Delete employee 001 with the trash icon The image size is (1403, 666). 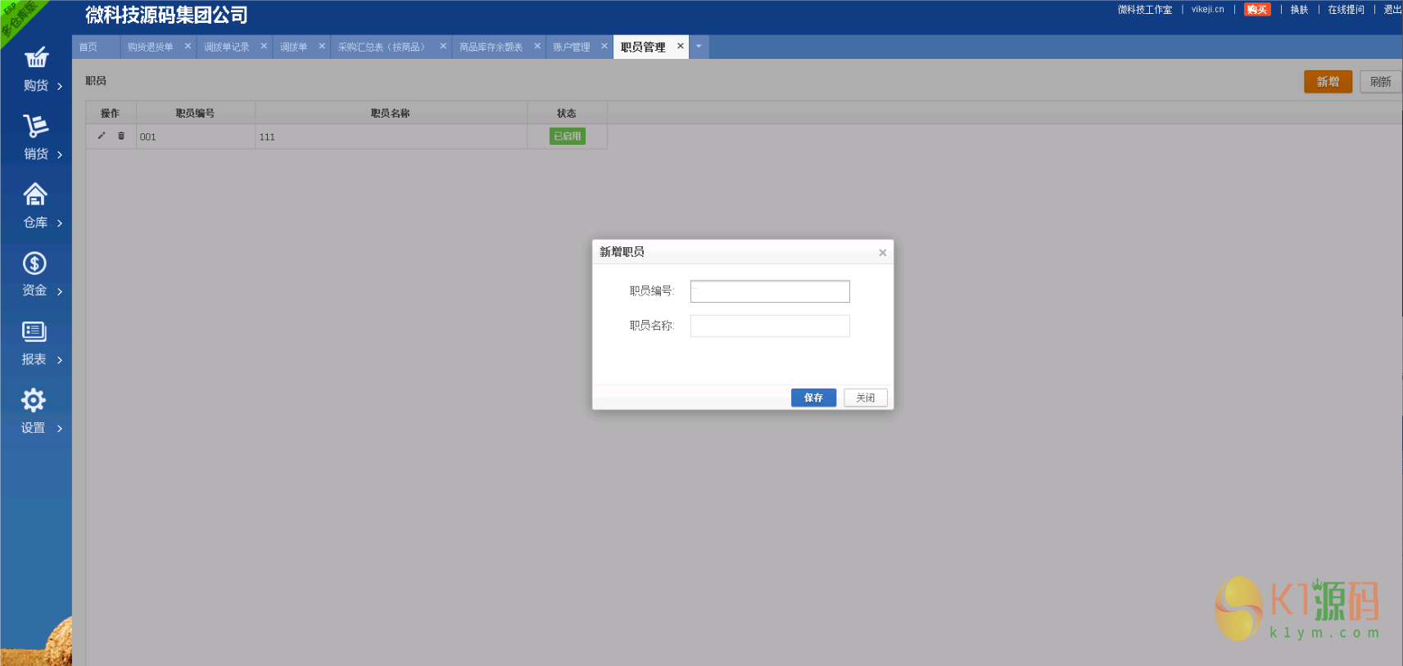point(121,136)
